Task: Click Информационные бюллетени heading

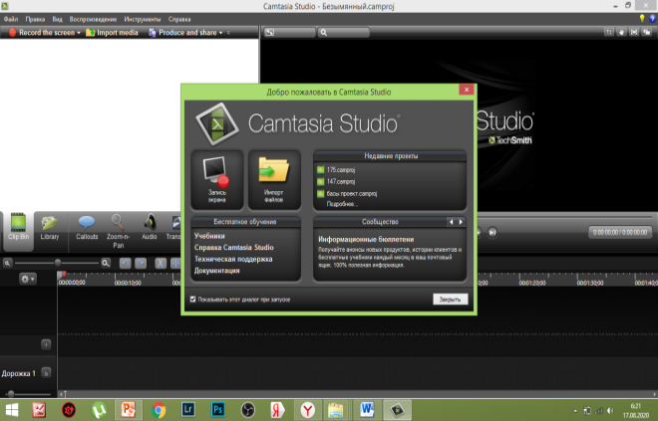Action: [x=366, y=239]
